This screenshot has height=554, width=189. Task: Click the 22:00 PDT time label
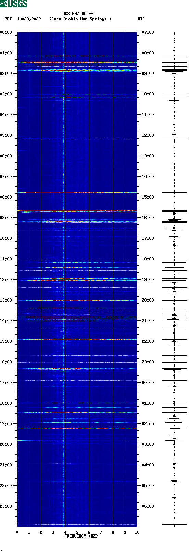pos(6,486)
